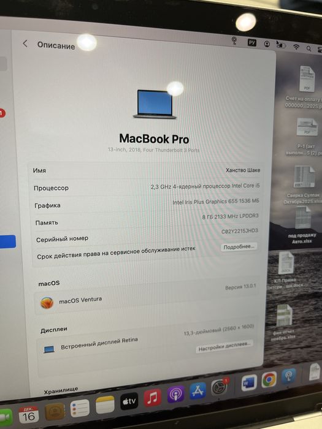Open Calendar from the Dock
Screen dimensions: 322x429
[x=28, y=415]
